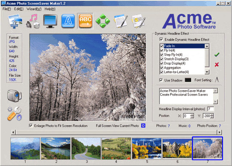Screen dimensions: 232x166
Task: Toggle Enlarge Photo to Fit Screen Resolution
Action: coord(31,126)
